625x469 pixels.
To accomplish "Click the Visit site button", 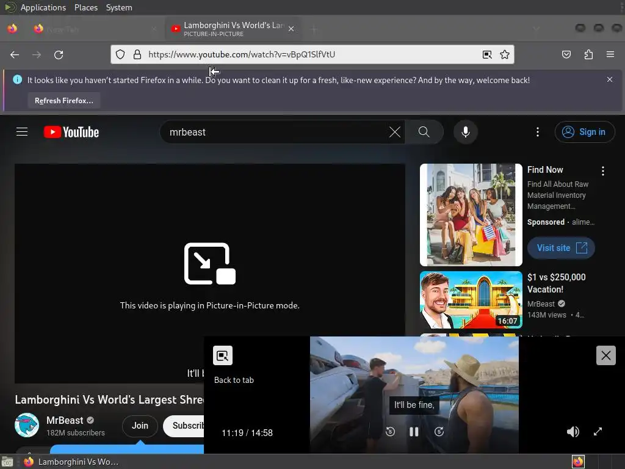I will tap(561, 248).
